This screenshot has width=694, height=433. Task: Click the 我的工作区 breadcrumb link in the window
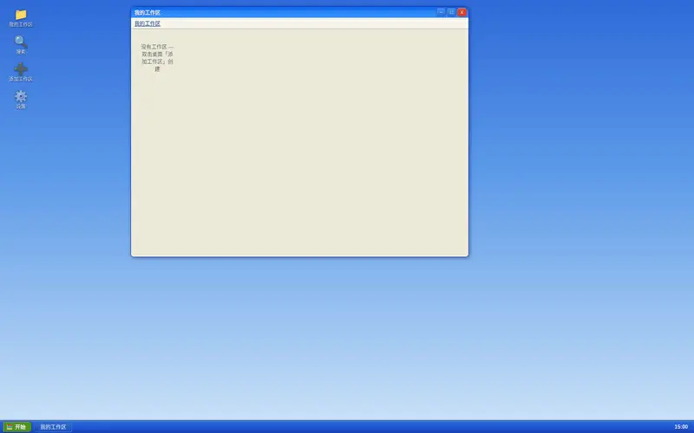click(147, 23)
